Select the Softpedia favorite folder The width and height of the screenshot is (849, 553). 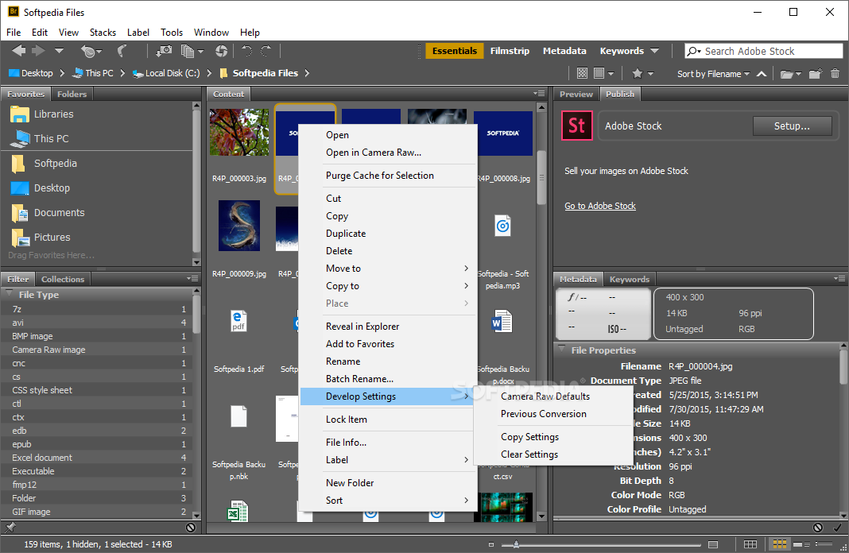[55, 164]
